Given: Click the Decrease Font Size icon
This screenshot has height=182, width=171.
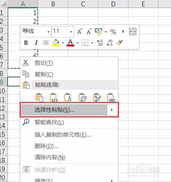Looking at the screenshot, I should (x=89, y=32).
